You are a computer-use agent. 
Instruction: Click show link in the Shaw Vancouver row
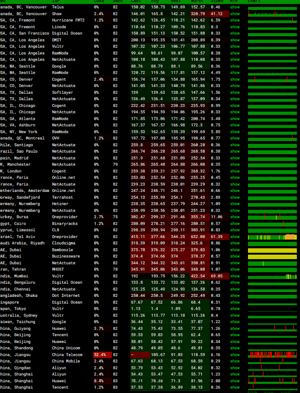click(x=235, y=14)
